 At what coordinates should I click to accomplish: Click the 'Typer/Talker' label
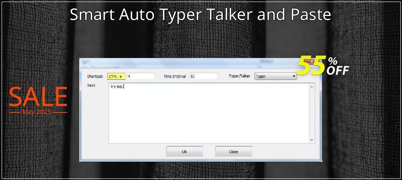(239, 76)
